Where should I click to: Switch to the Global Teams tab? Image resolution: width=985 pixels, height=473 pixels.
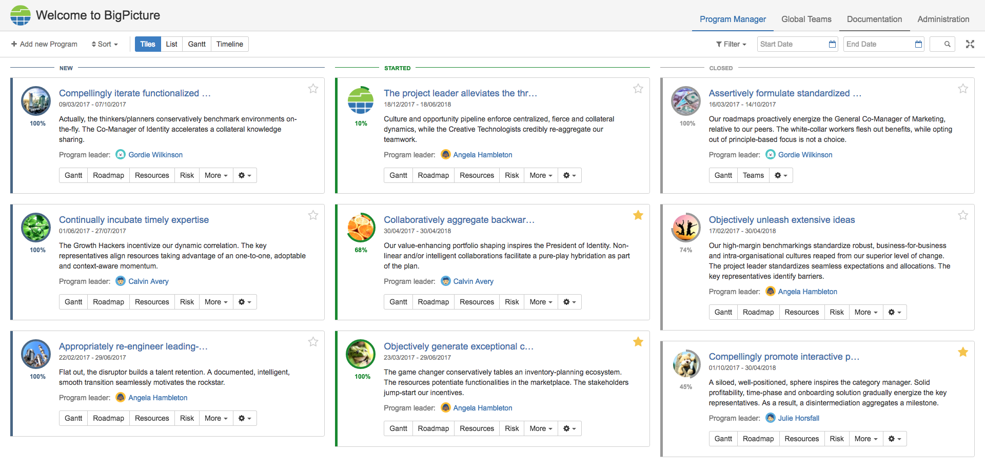coord(806,19)
